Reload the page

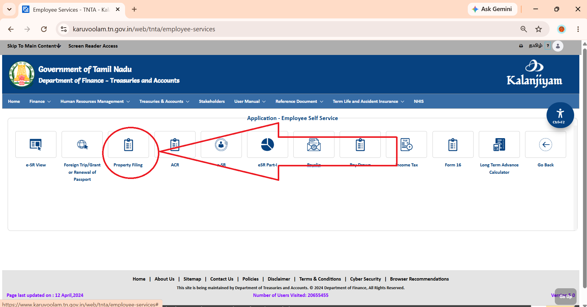[x=44, y=29]
